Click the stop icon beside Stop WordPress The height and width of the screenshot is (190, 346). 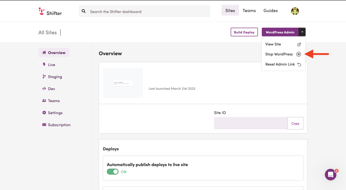click(299, 54)
